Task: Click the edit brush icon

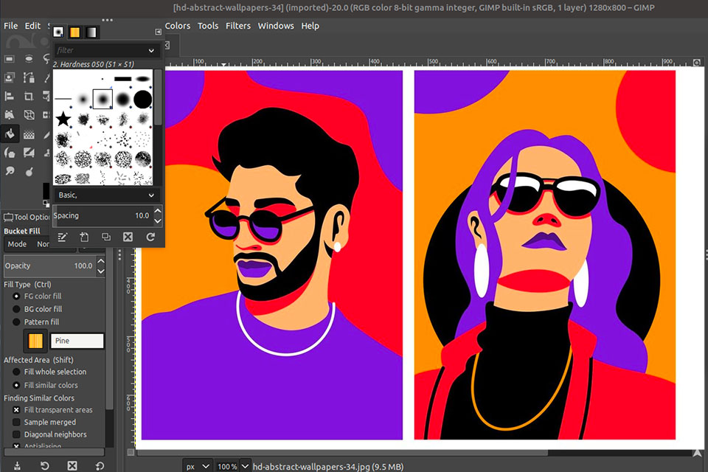Action: pyautogui.click(x=62, y=237)
